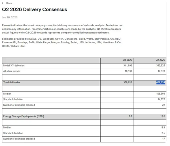Click the 392,625 Q2 Model 3/Y value
Screen dimensions: 170x146
coord(161,65)
